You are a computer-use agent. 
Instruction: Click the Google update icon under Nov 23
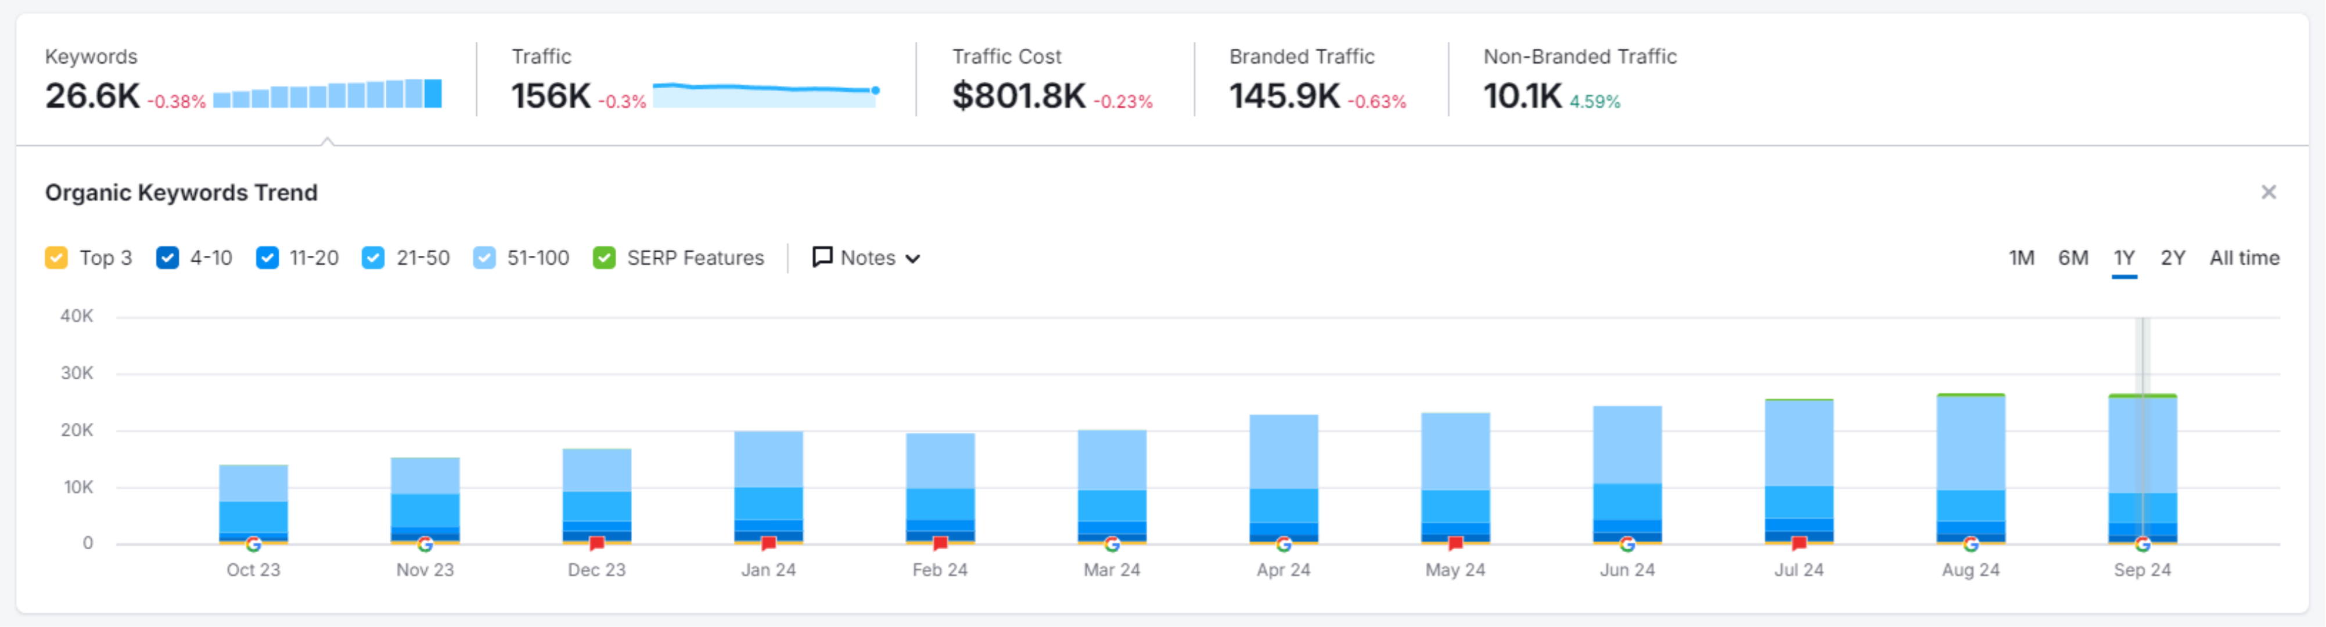425,544
